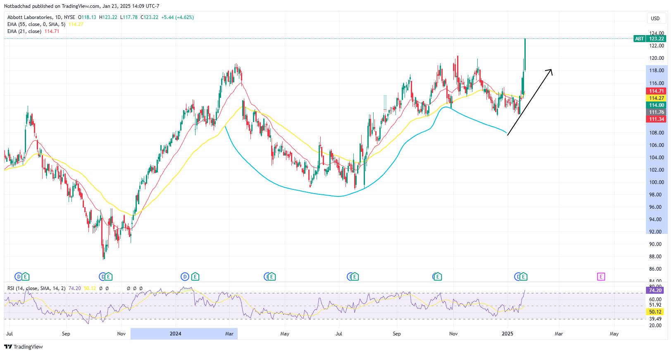Click the yellow 50.12 RSI axis label

655,312
